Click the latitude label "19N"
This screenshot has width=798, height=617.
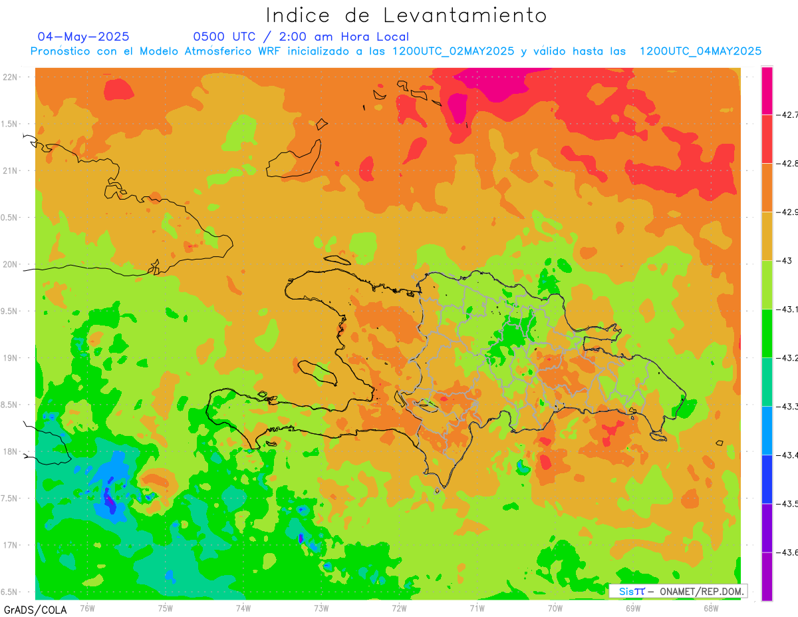(x=9, y=358)
